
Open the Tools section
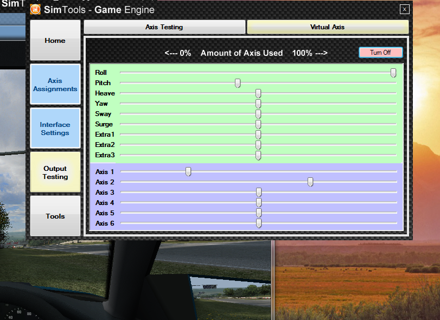coord(55,216)
